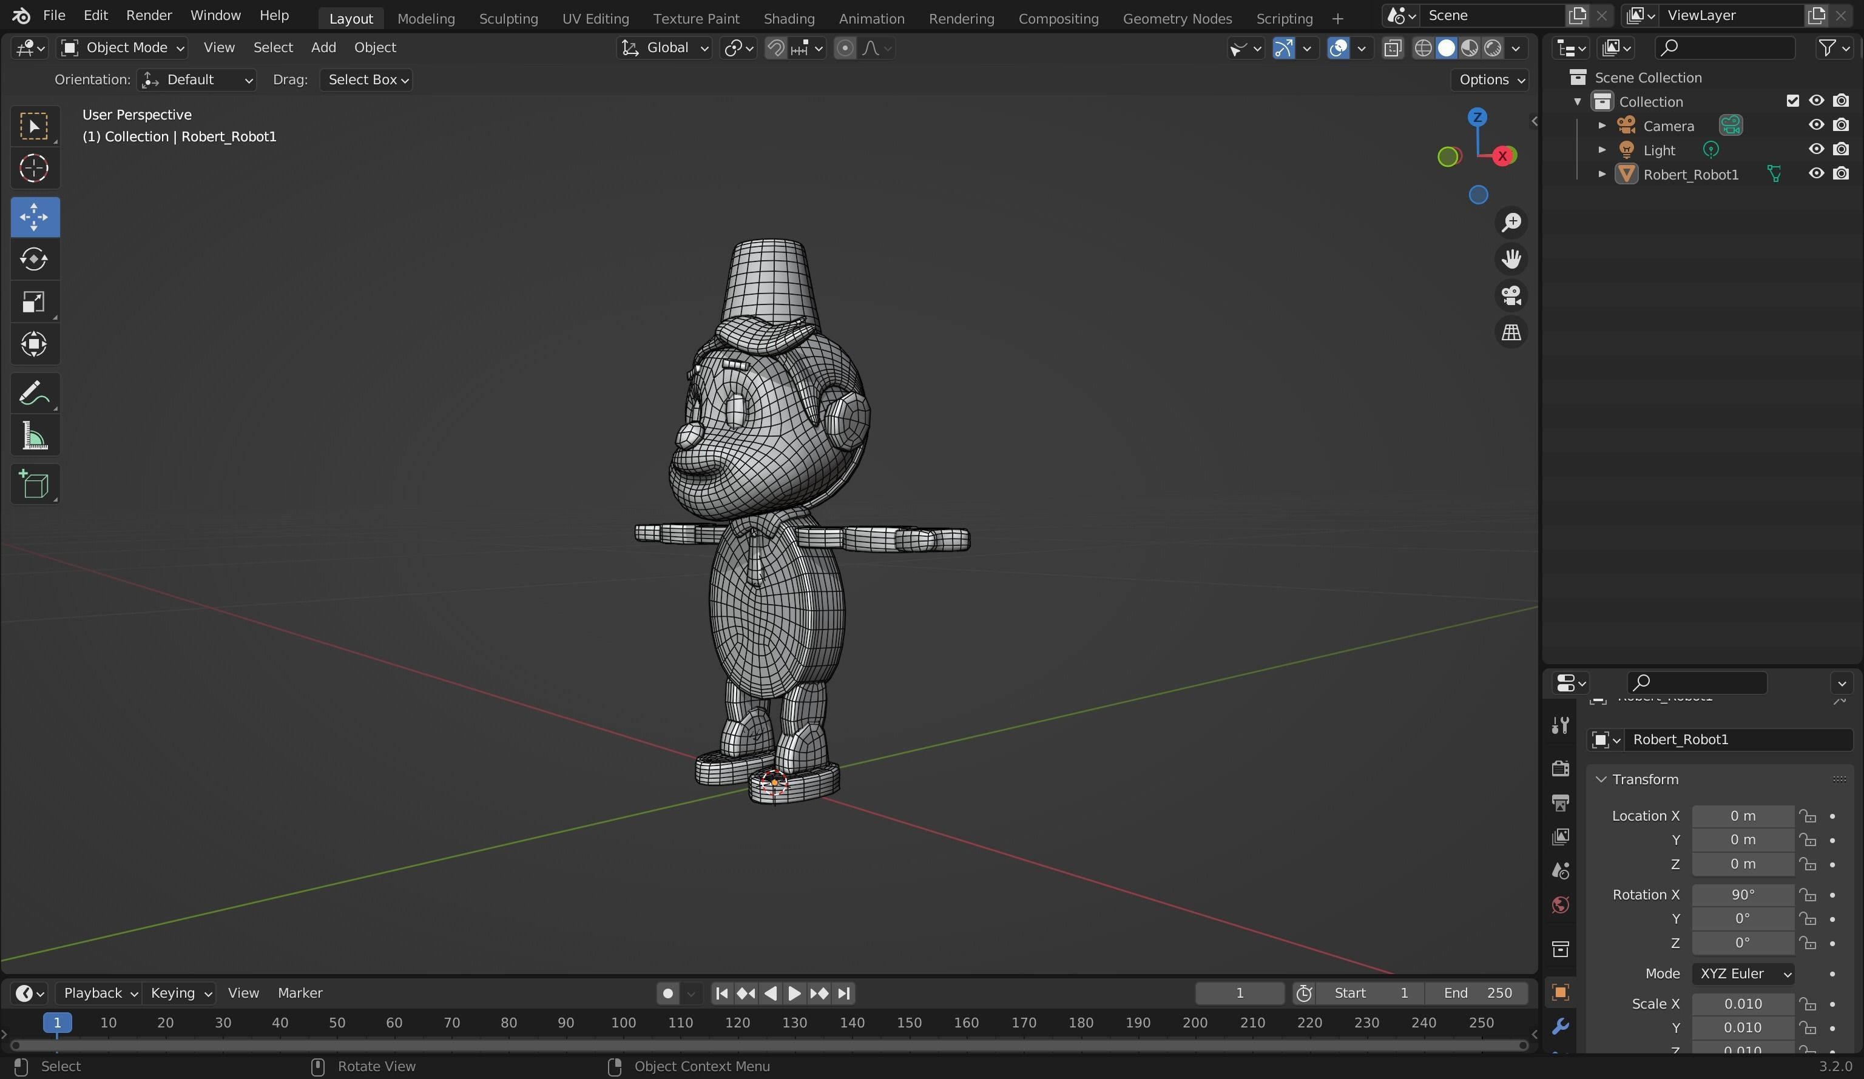Open Global transform orientation dropdown
This screenshot has height=1079, width=1864.
click(664, 48)
